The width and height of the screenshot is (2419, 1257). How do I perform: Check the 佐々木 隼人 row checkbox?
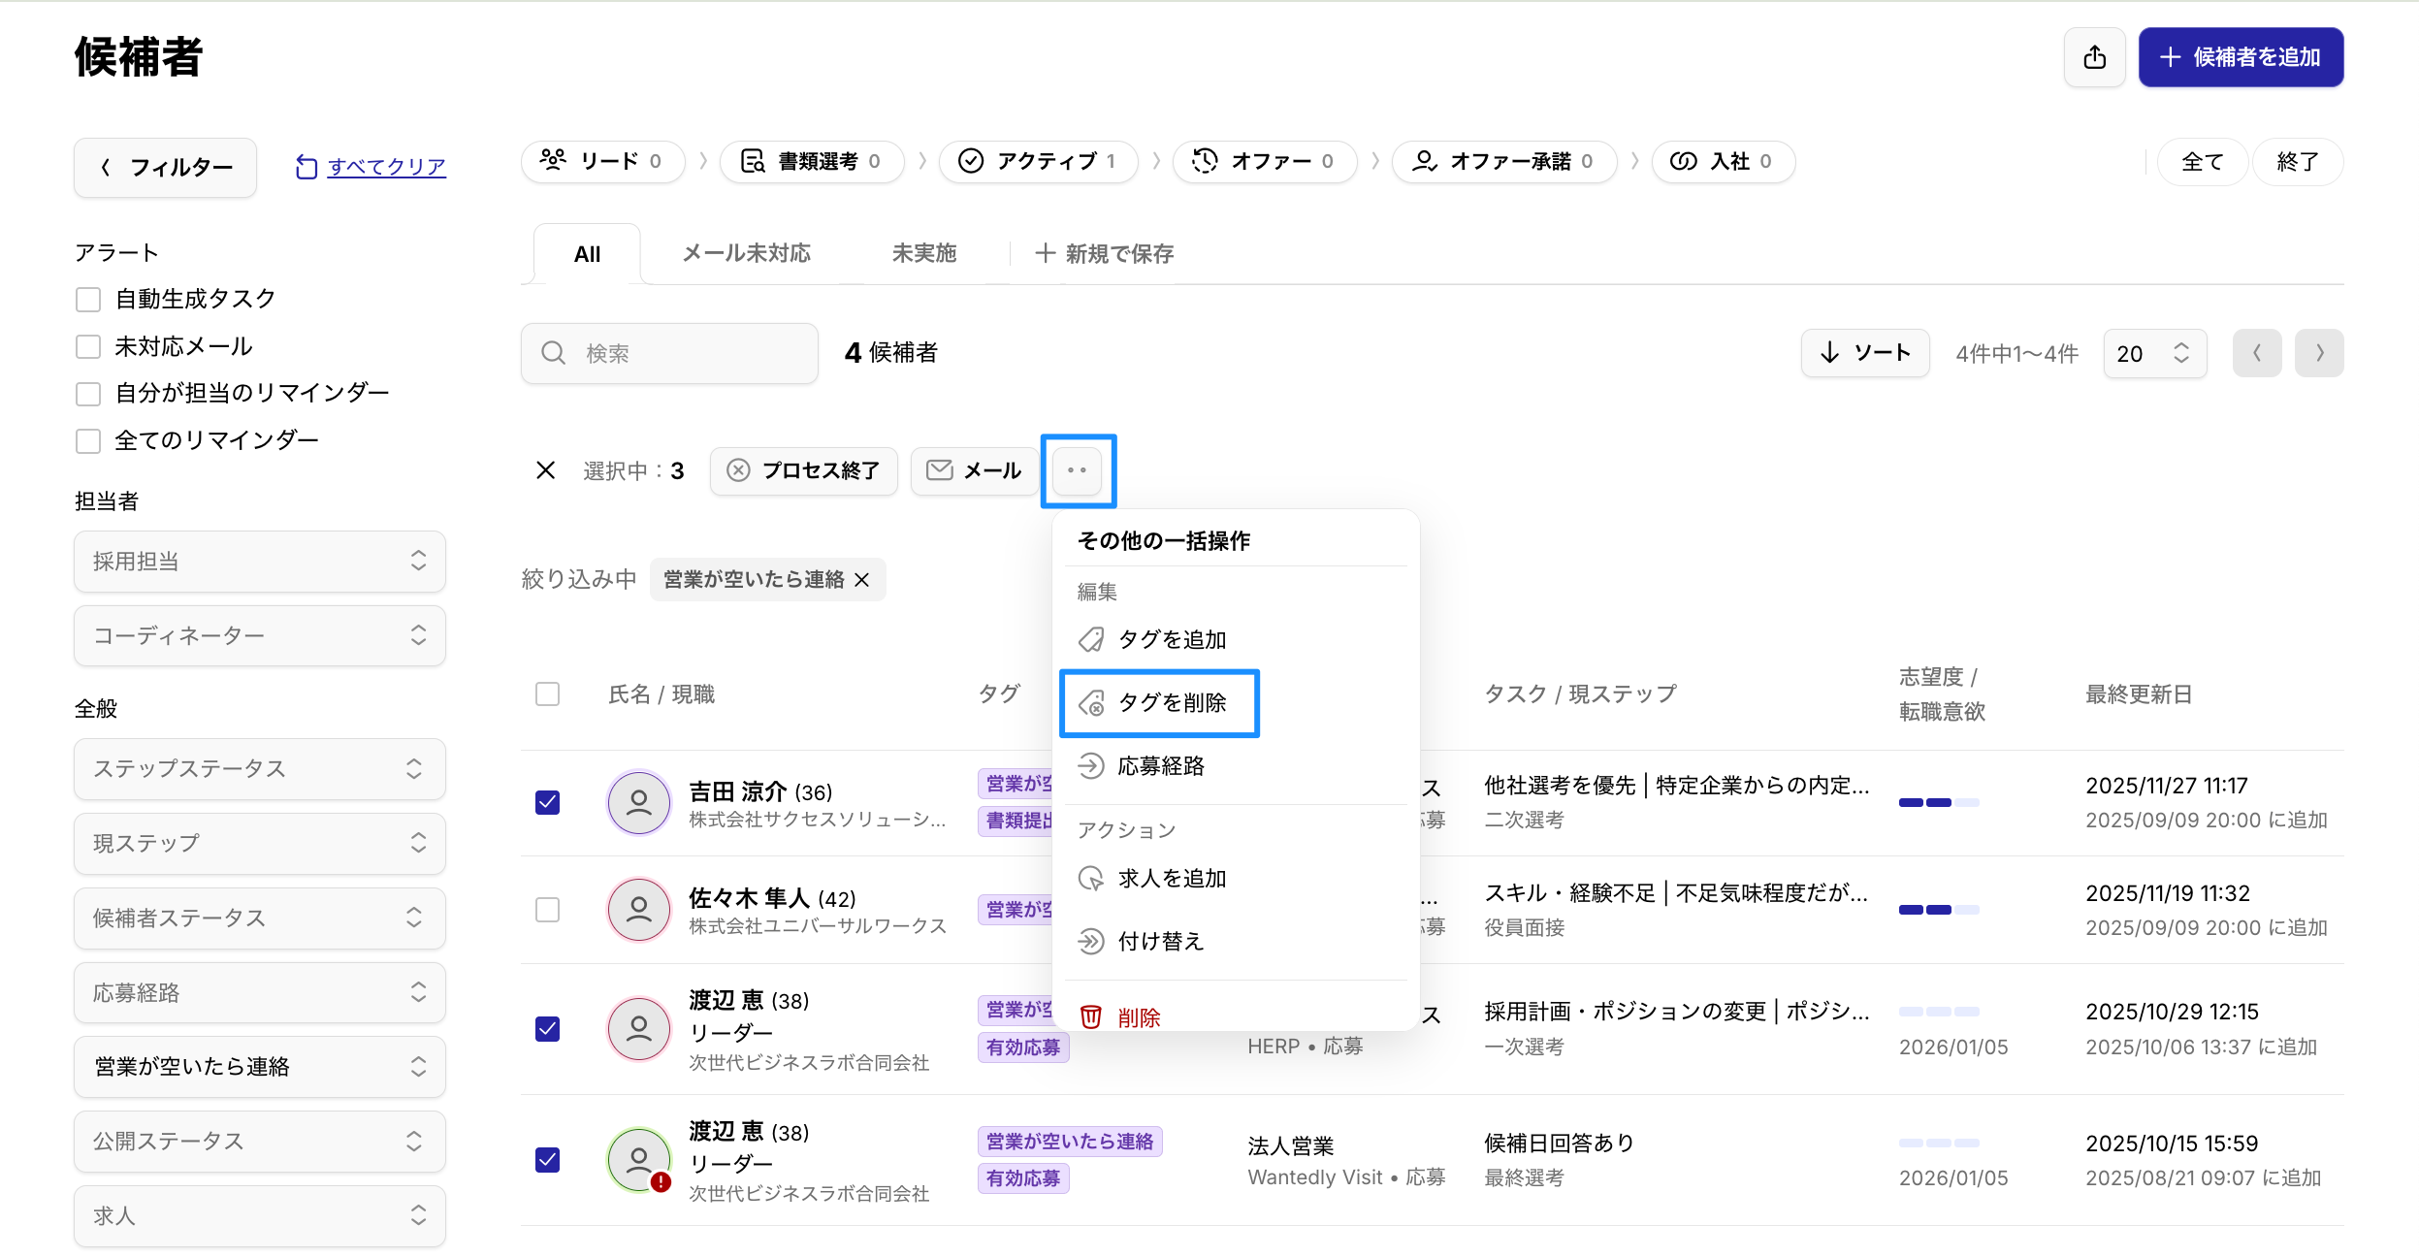click(x=547, y=910)
